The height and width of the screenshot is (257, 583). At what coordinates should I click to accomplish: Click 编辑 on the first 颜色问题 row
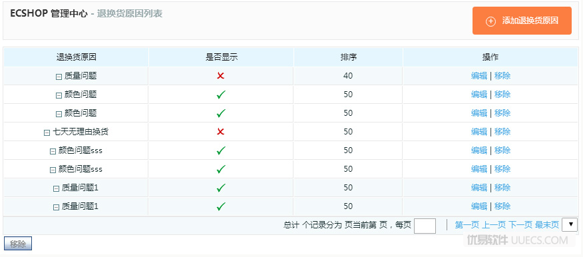pyautogui.click(x=479, y=95)
